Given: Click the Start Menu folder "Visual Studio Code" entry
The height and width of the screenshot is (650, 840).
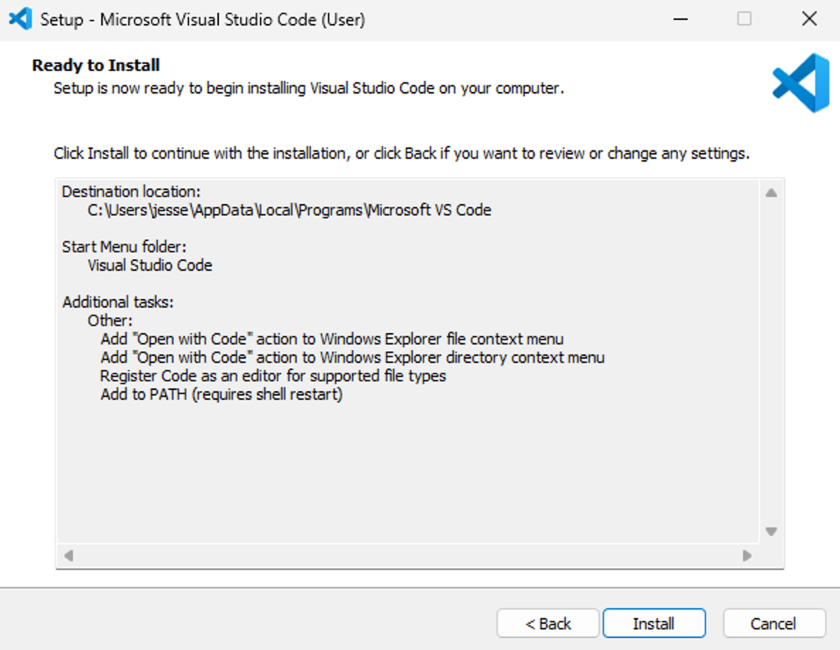Looking at the screenshot, I should [x=149, y=265].
